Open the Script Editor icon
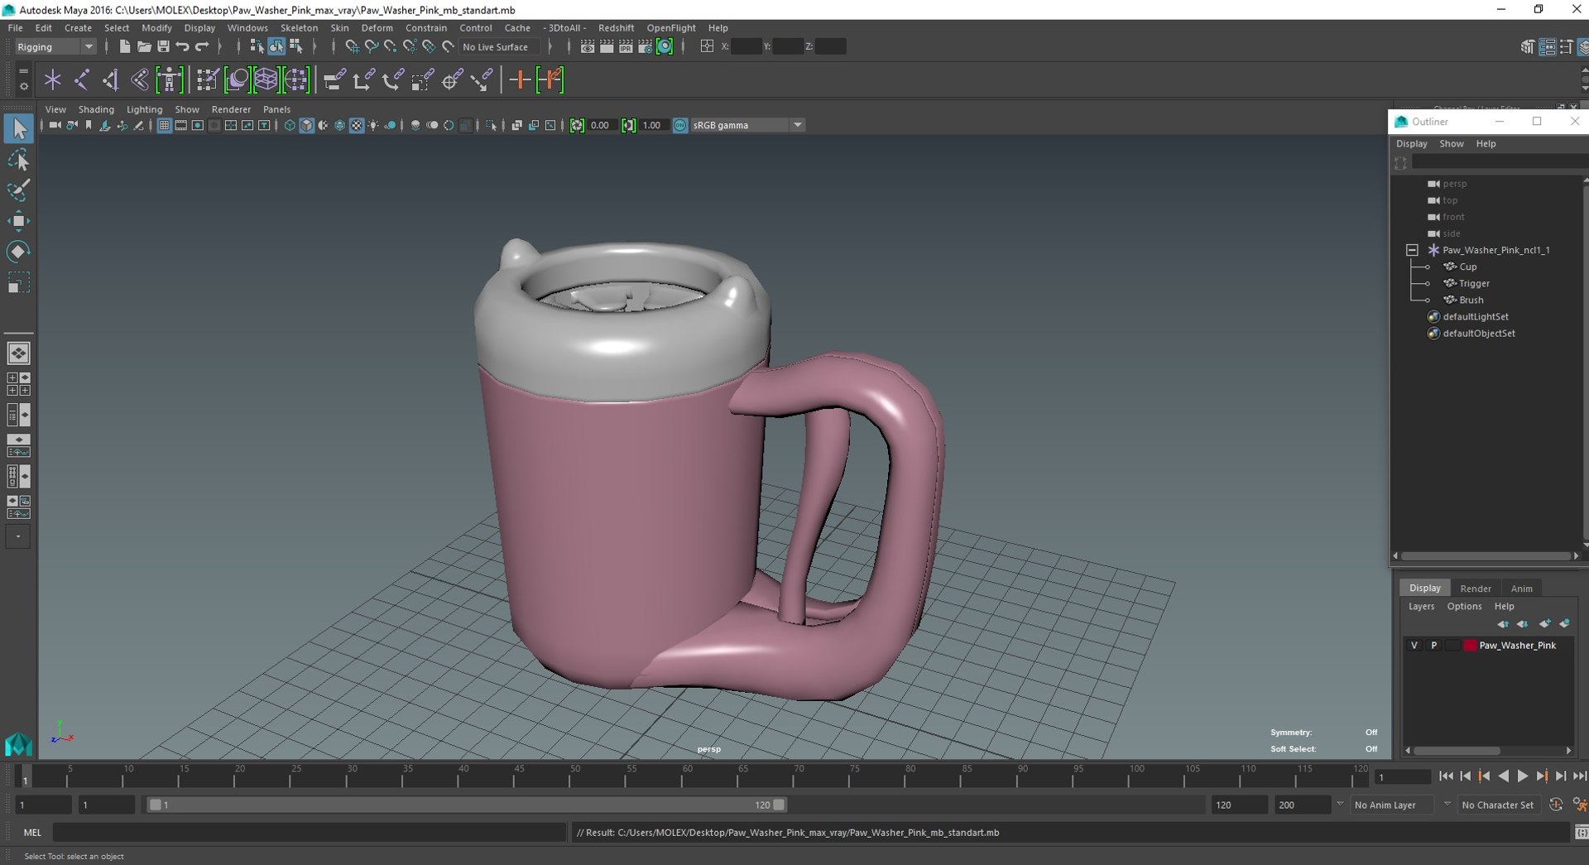Screen dimensions: 1589x865 click(1581, 832)
